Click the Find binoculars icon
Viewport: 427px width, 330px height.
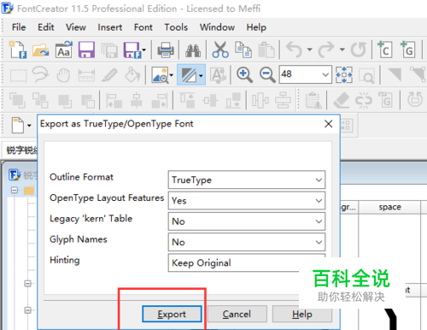pyautogui.click(x=193, y=50)
